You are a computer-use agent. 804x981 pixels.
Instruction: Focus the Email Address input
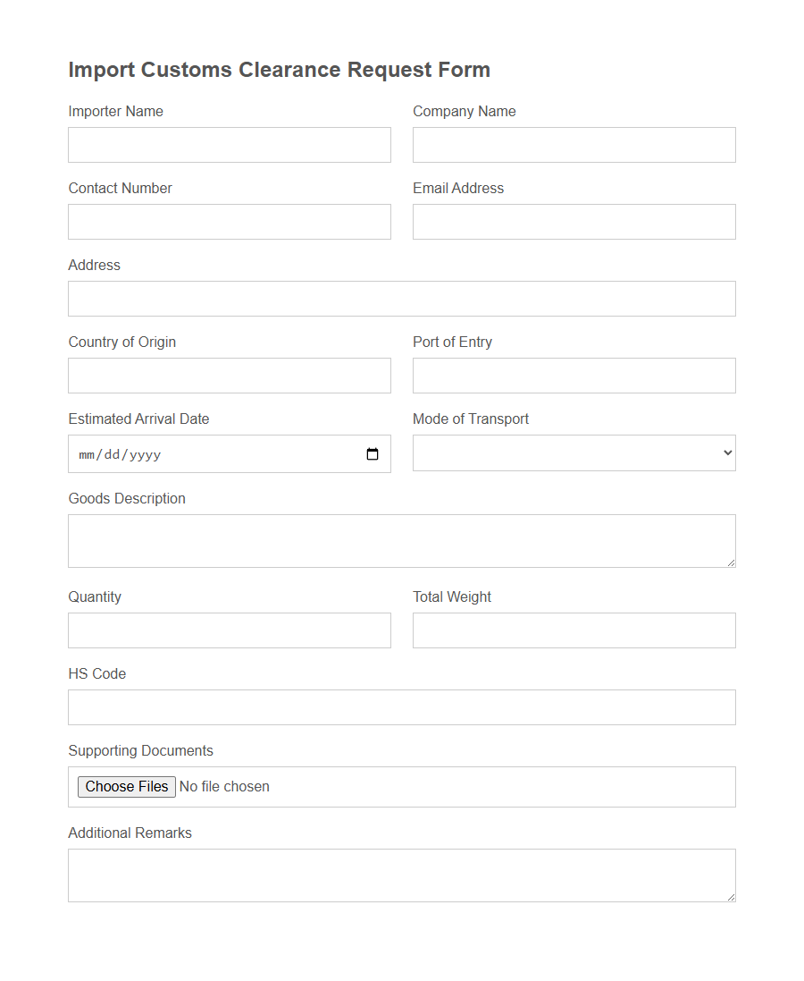(x=574, y=221)
